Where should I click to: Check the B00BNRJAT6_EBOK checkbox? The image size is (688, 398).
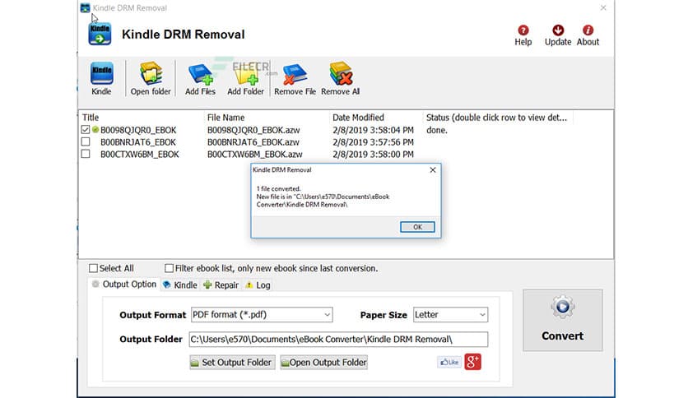(86, 142)
